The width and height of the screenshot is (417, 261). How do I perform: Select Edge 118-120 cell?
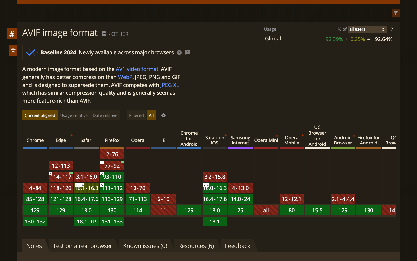[x=61, y=188]
